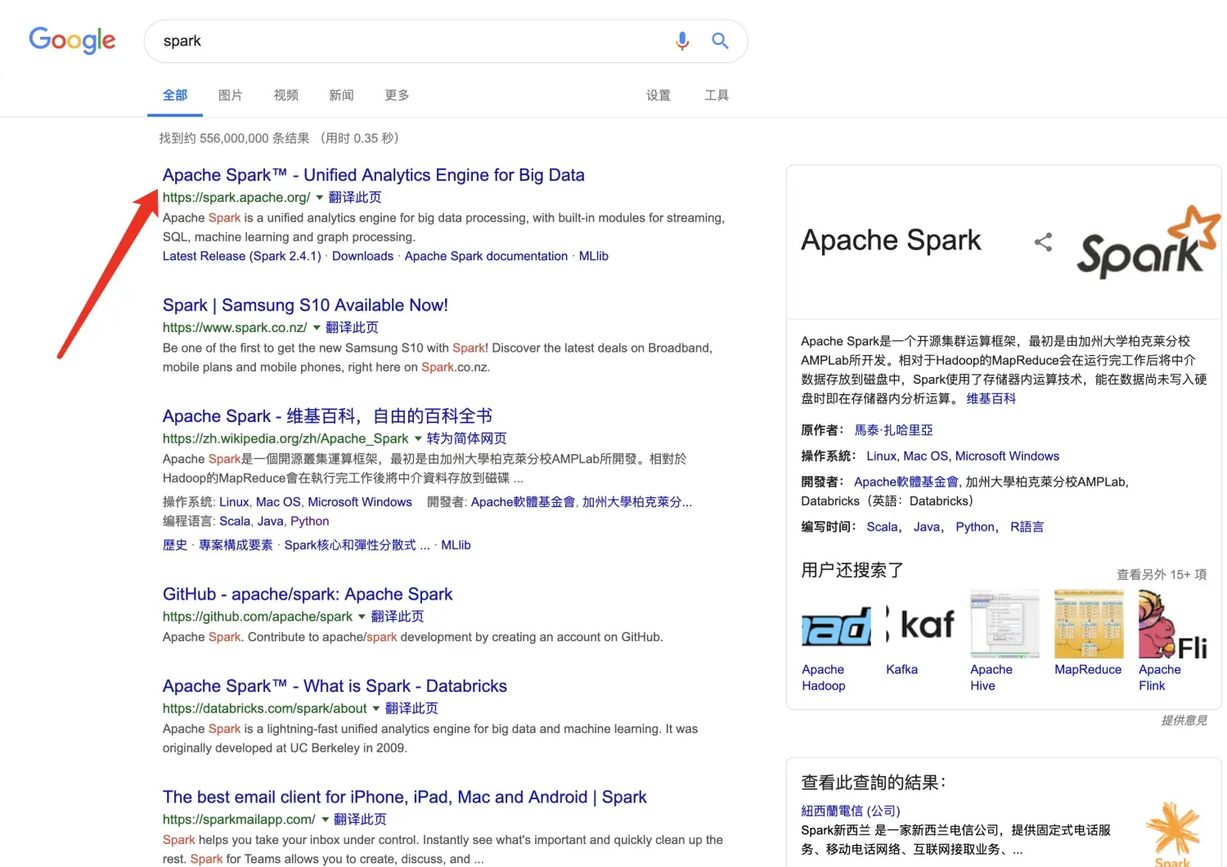Open Apache Spark Unified Analytics Engine result
The width and height of the screenshot is (1227, 867).
point(374,175)
